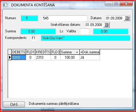Image resolution: width=136 pixels, height=112 pixels.
Task: Click the document number field with 545
Action: coord(65,18)
